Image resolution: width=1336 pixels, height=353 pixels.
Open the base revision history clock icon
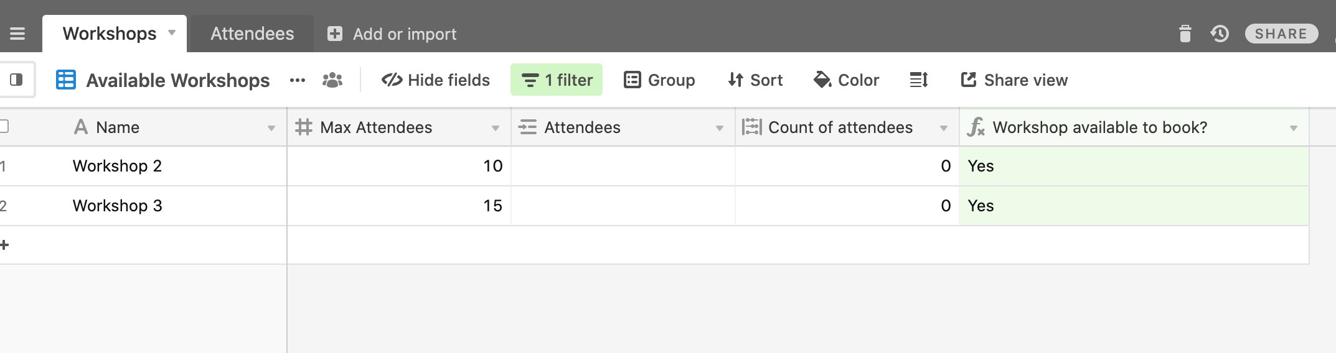coord(1219,34)
